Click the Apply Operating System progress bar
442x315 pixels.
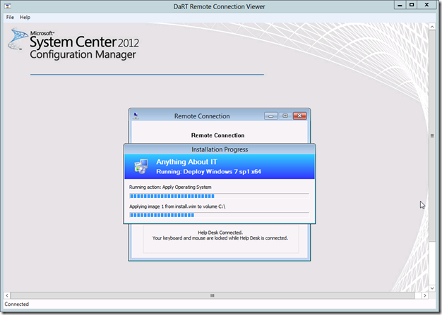219,196
